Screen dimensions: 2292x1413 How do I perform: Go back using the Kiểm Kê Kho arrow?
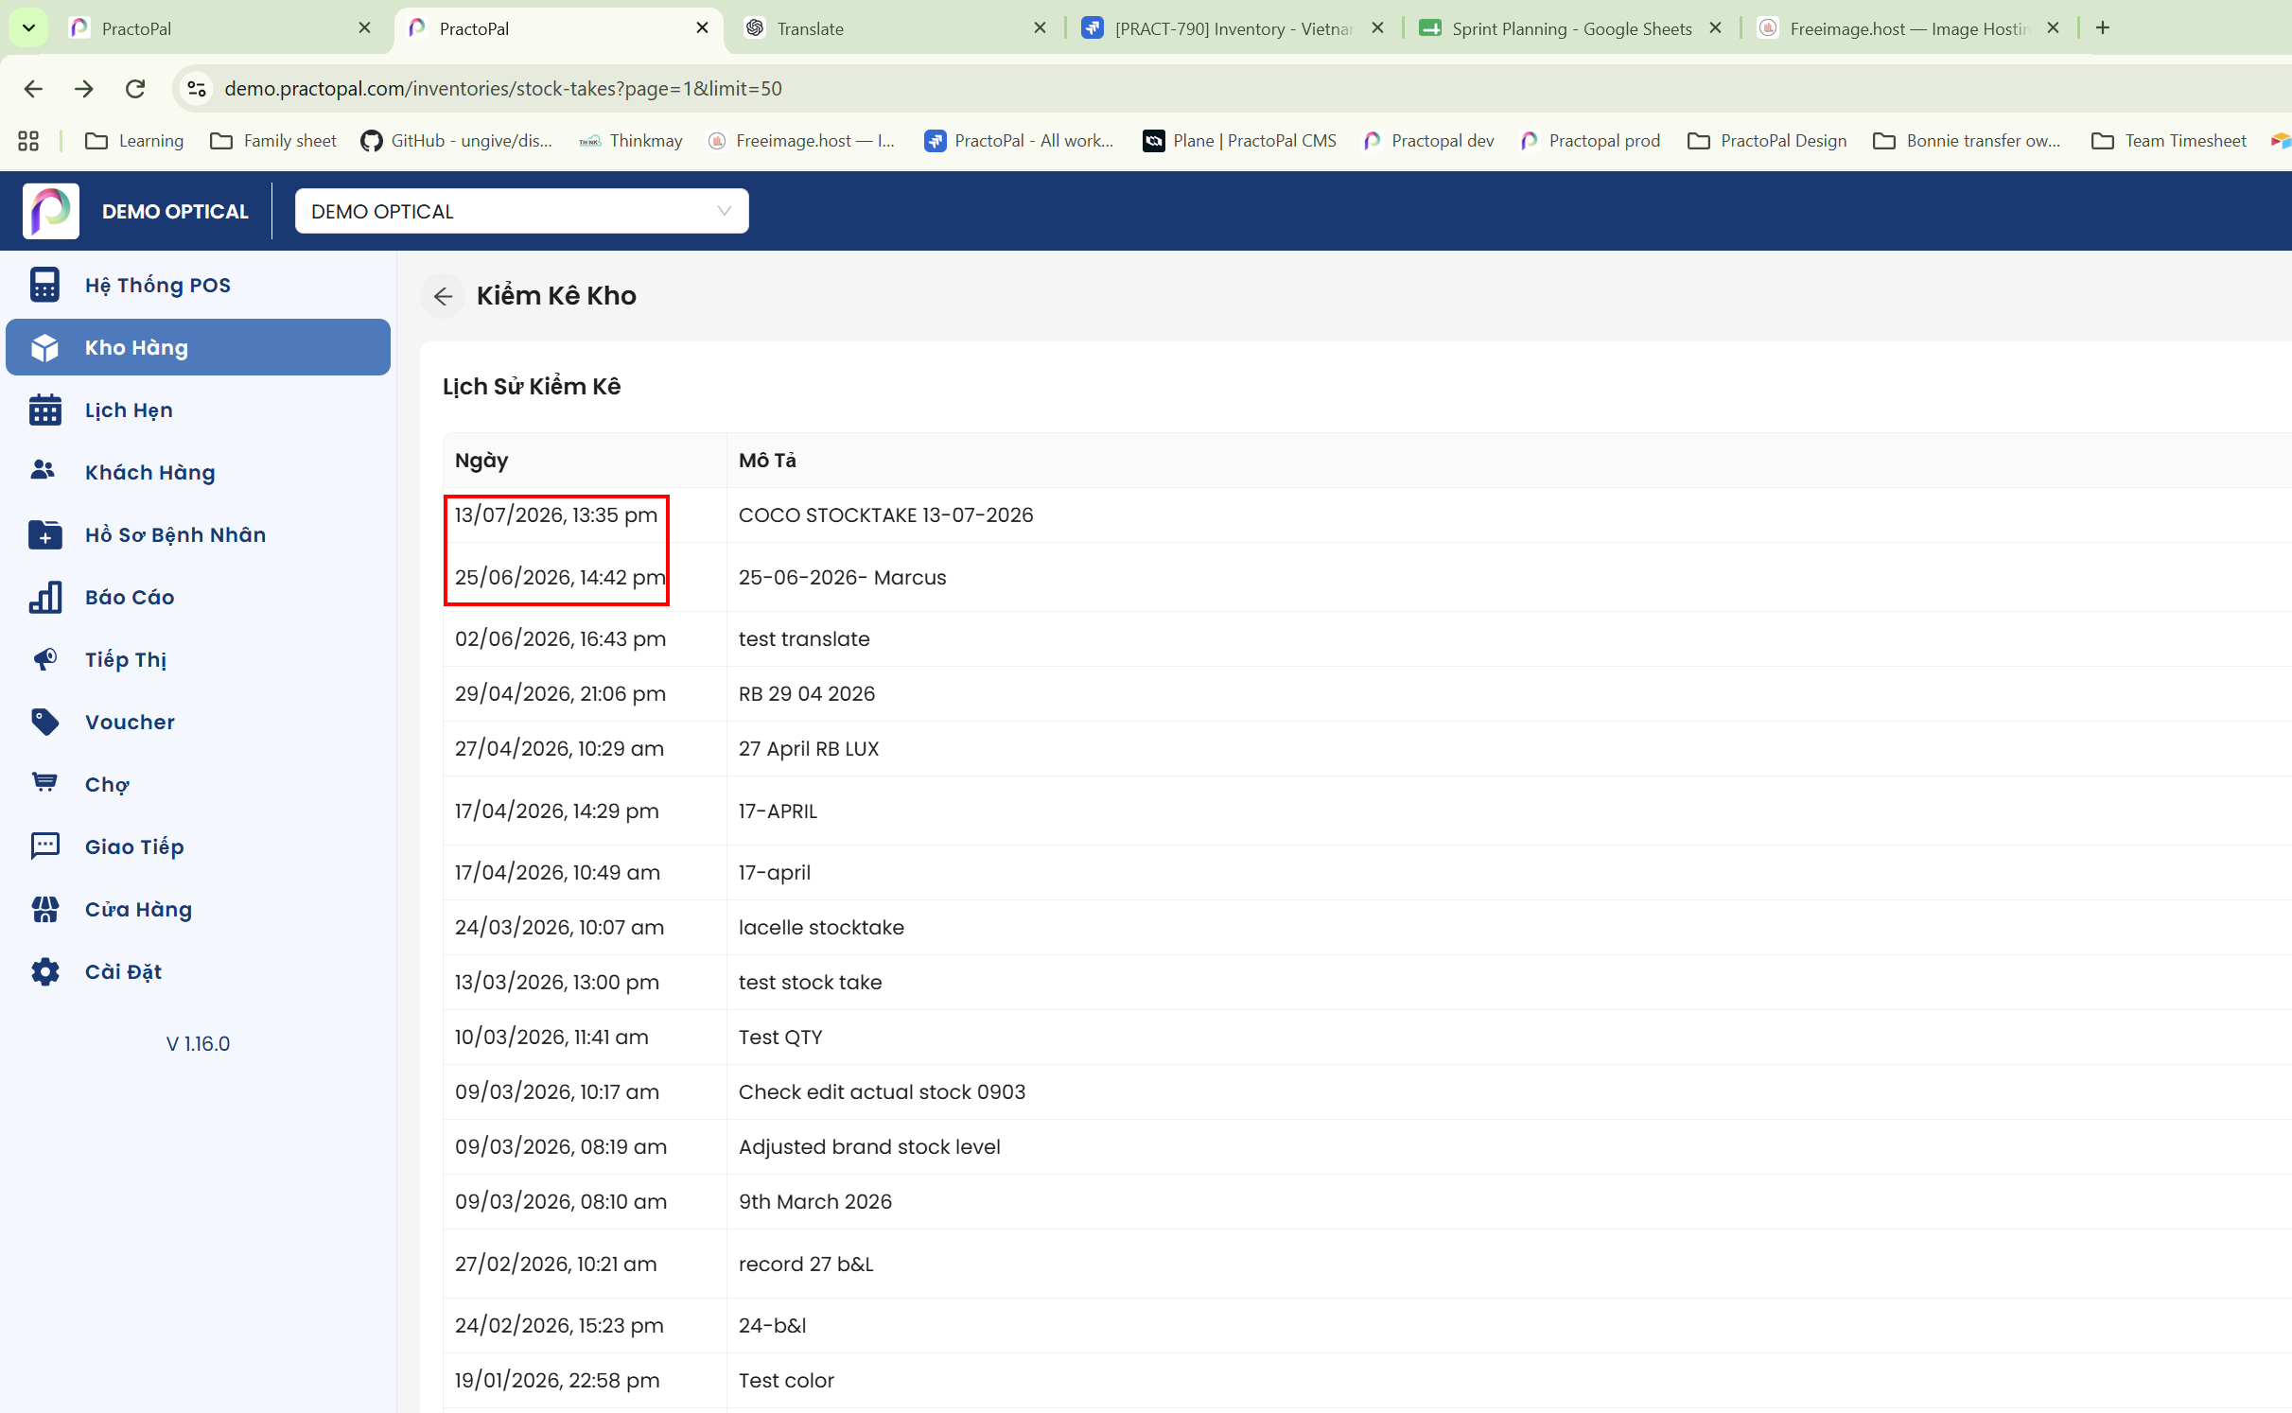coord(443,296)
